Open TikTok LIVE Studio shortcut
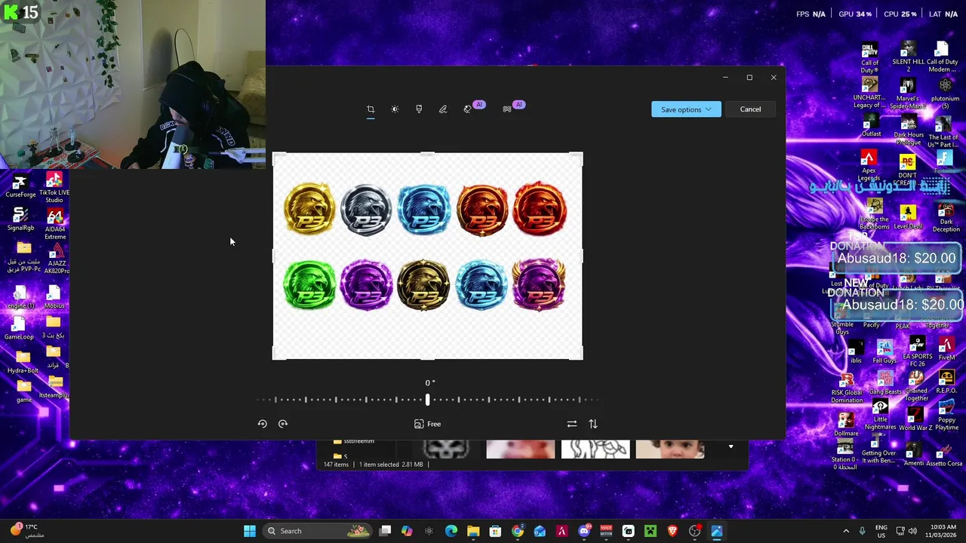 pos(54,188)
